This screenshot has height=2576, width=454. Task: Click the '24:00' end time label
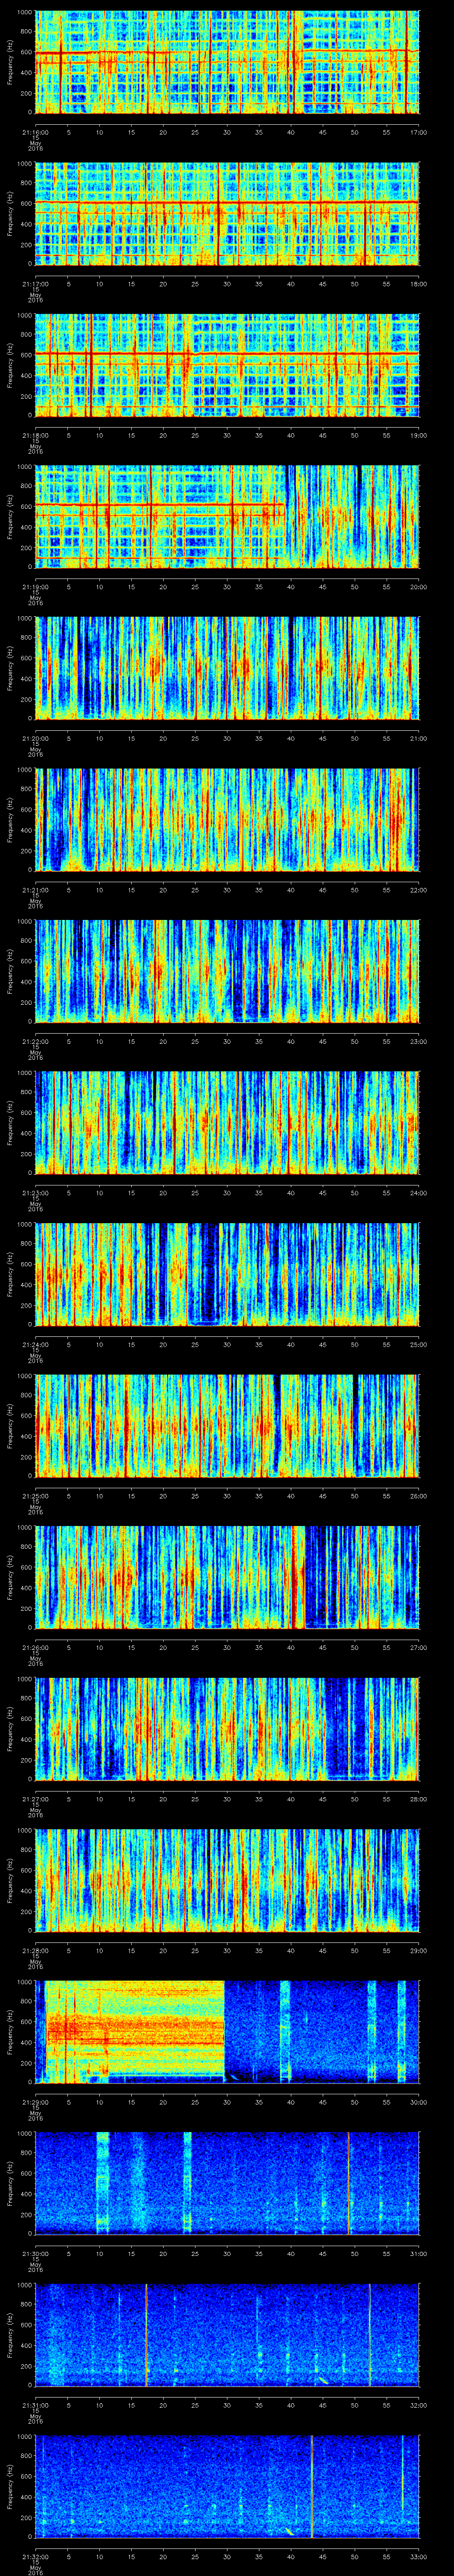pyautogui.click(x=418, y=1193)
